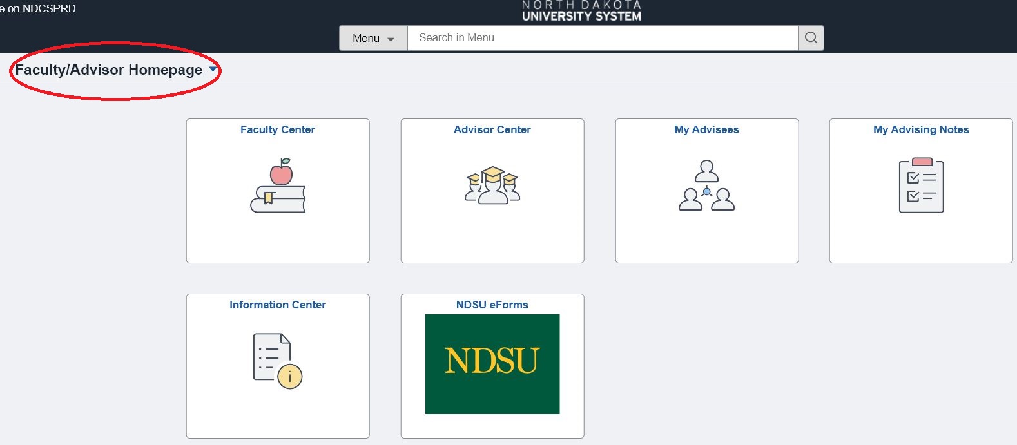Click the caret arrow beside Menu

point(391,39)
